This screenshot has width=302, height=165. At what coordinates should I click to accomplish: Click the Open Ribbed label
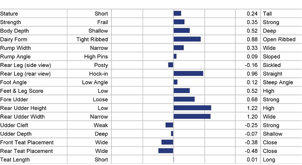tap(279, 40)
